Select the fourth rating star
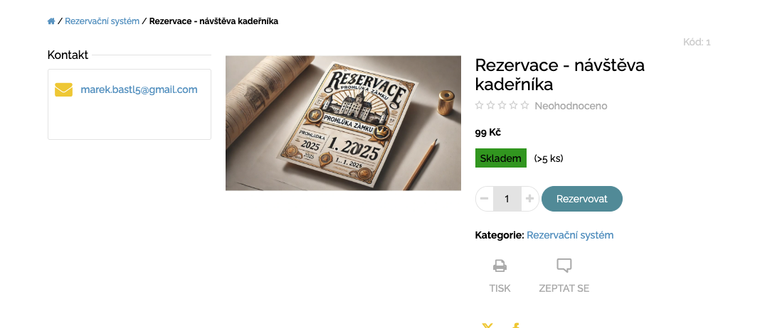 pos(513,106)
